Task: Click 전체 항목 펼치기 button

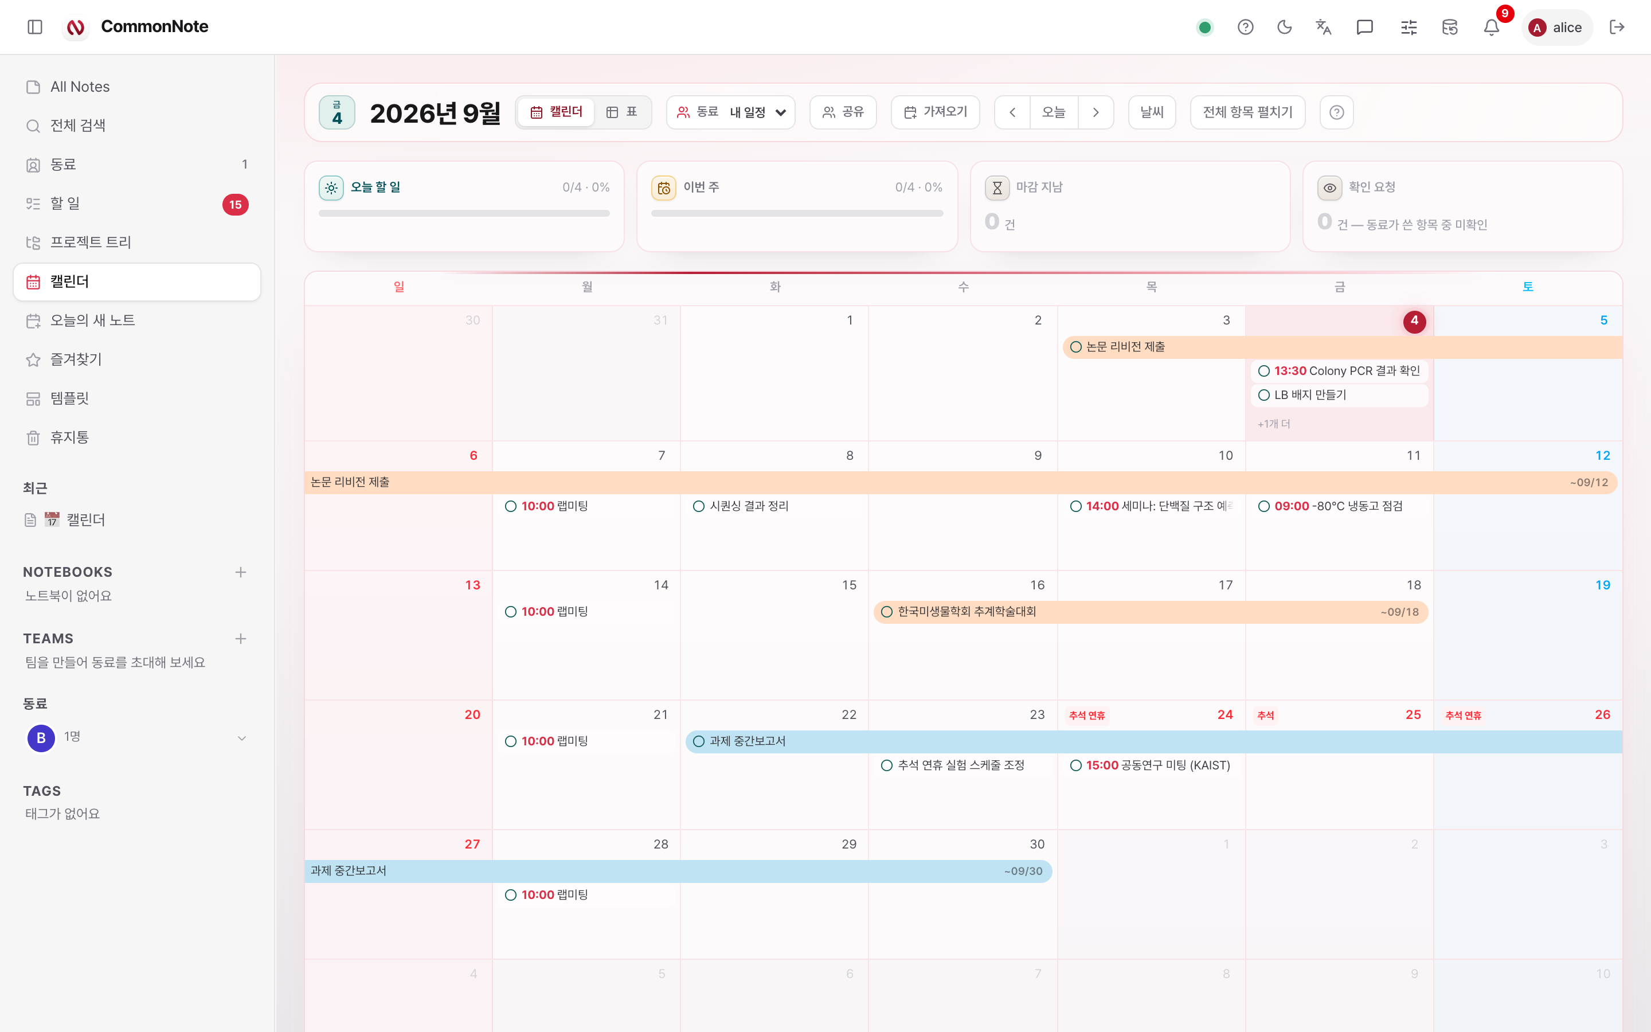Action: click(x=1247, y=112)
